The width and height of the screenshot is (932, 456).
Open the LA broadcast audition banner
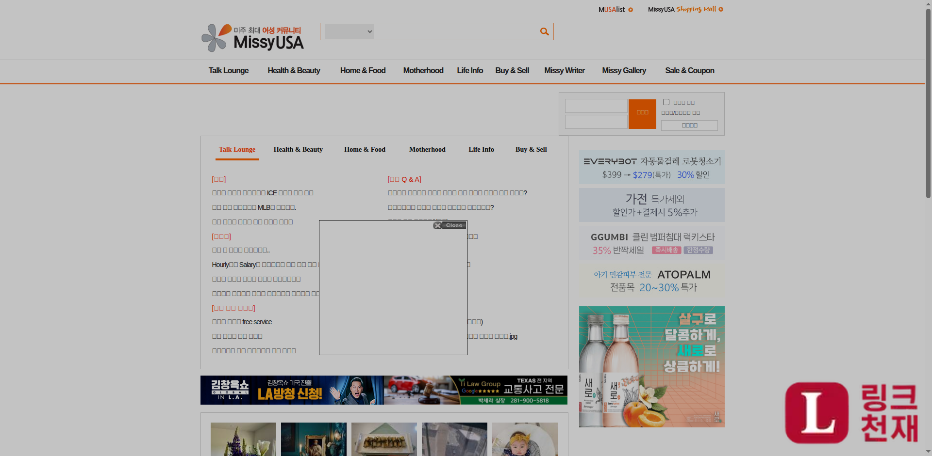pos(292,390)
